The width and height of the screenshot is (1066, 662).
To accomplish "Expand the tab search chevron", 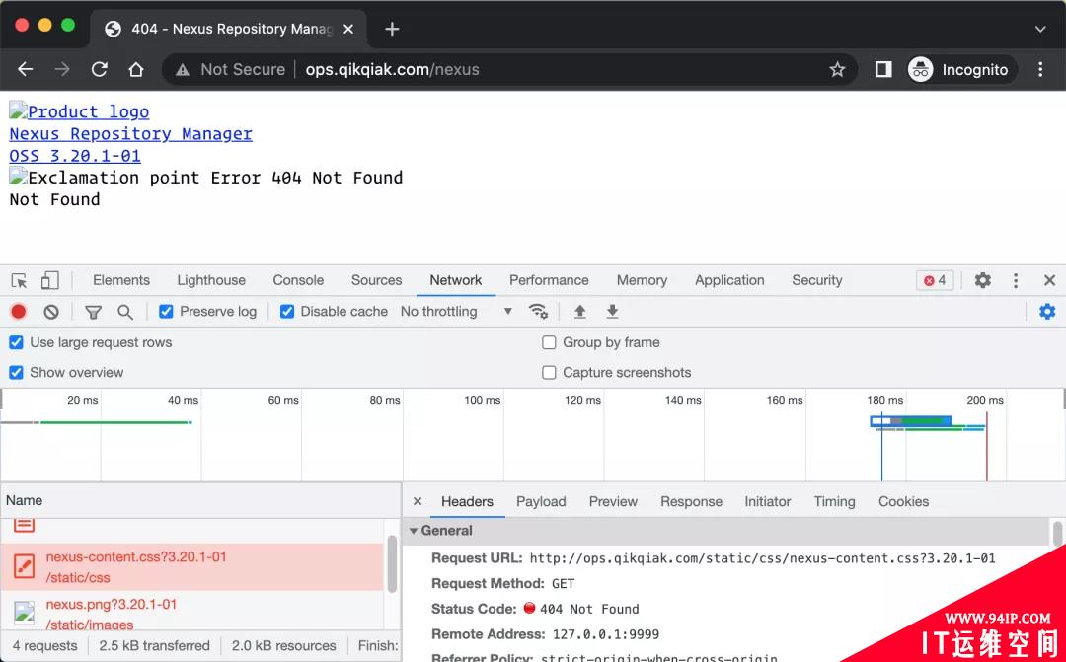I will point(1040,30).
